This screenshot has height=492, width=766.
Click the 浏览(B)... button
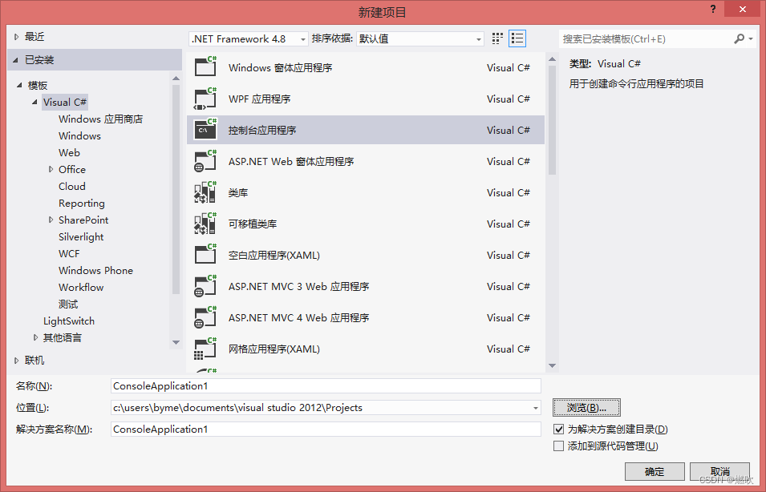click(586, 408)
